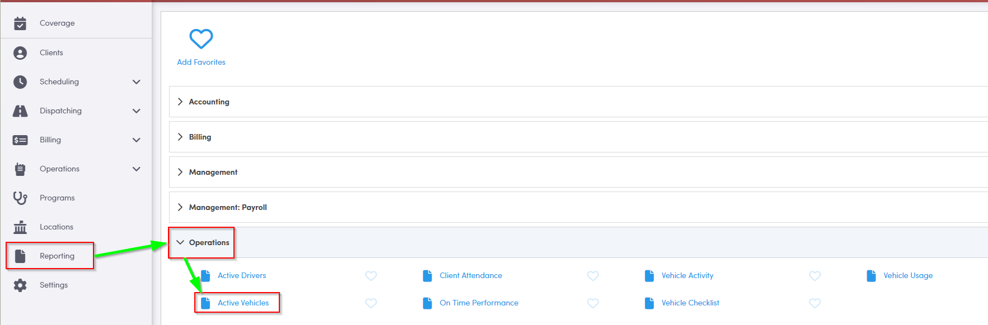Click the Programs stethoscope icon
Image resolution: width=988 pixels, height=325 pixels.
(x=20, y=198)
